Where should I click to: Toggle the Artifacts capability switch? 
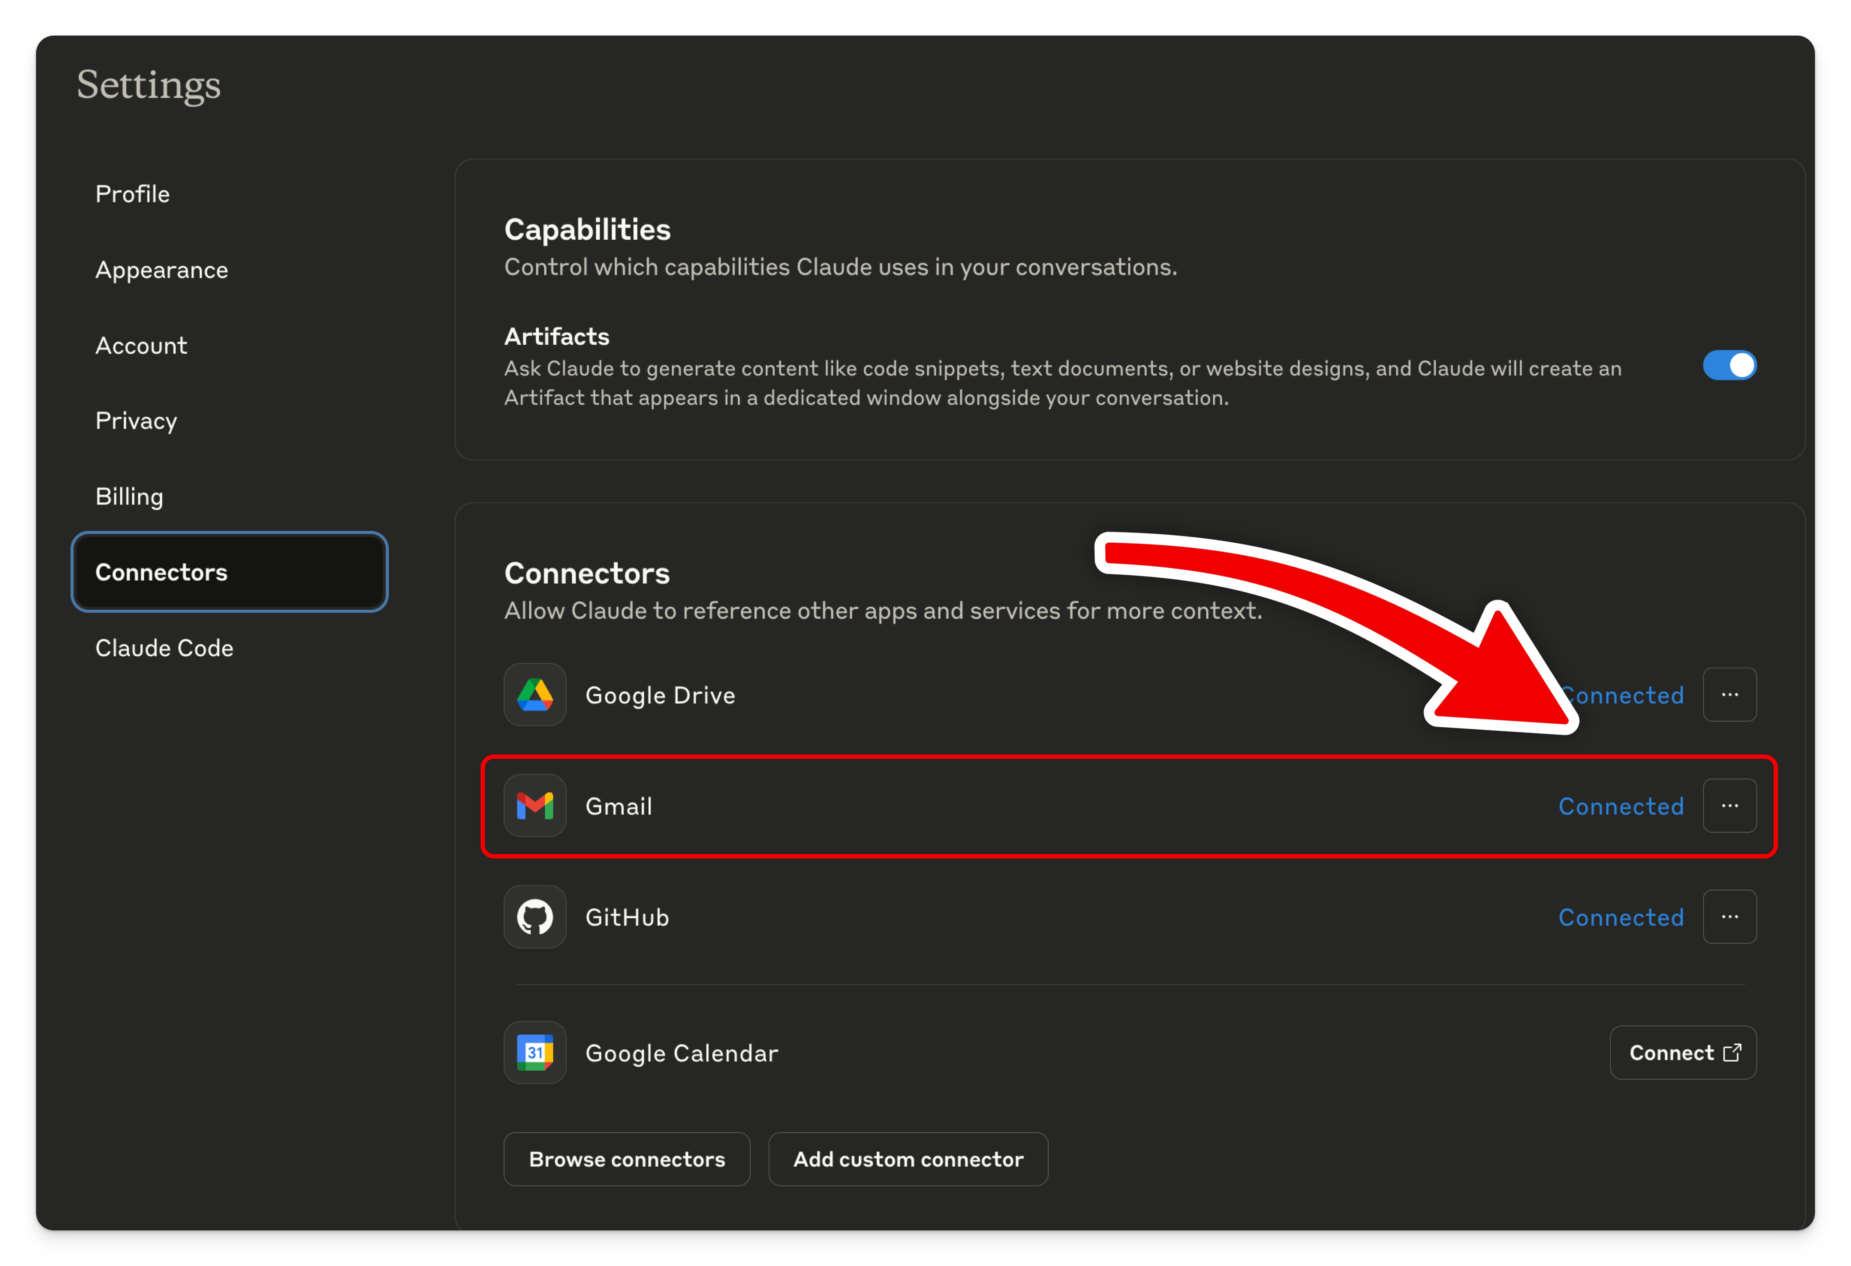pos(1729,366)
